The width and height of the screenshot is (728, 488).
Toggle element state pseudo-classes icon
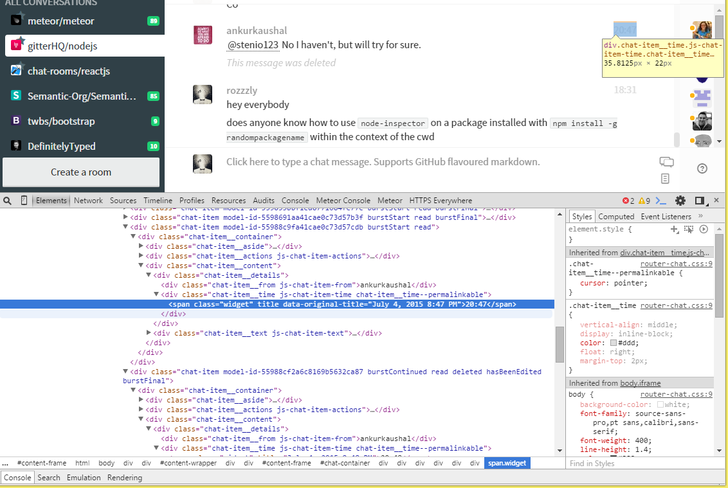click(689, 229)
